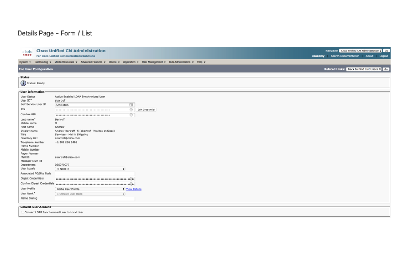Open the User Management menu
Screen dimensions: 418x261
[154, 62]
